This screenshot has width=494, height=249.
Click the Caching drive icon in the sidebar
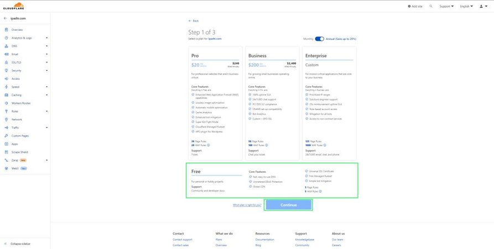[x=6, y=95]
